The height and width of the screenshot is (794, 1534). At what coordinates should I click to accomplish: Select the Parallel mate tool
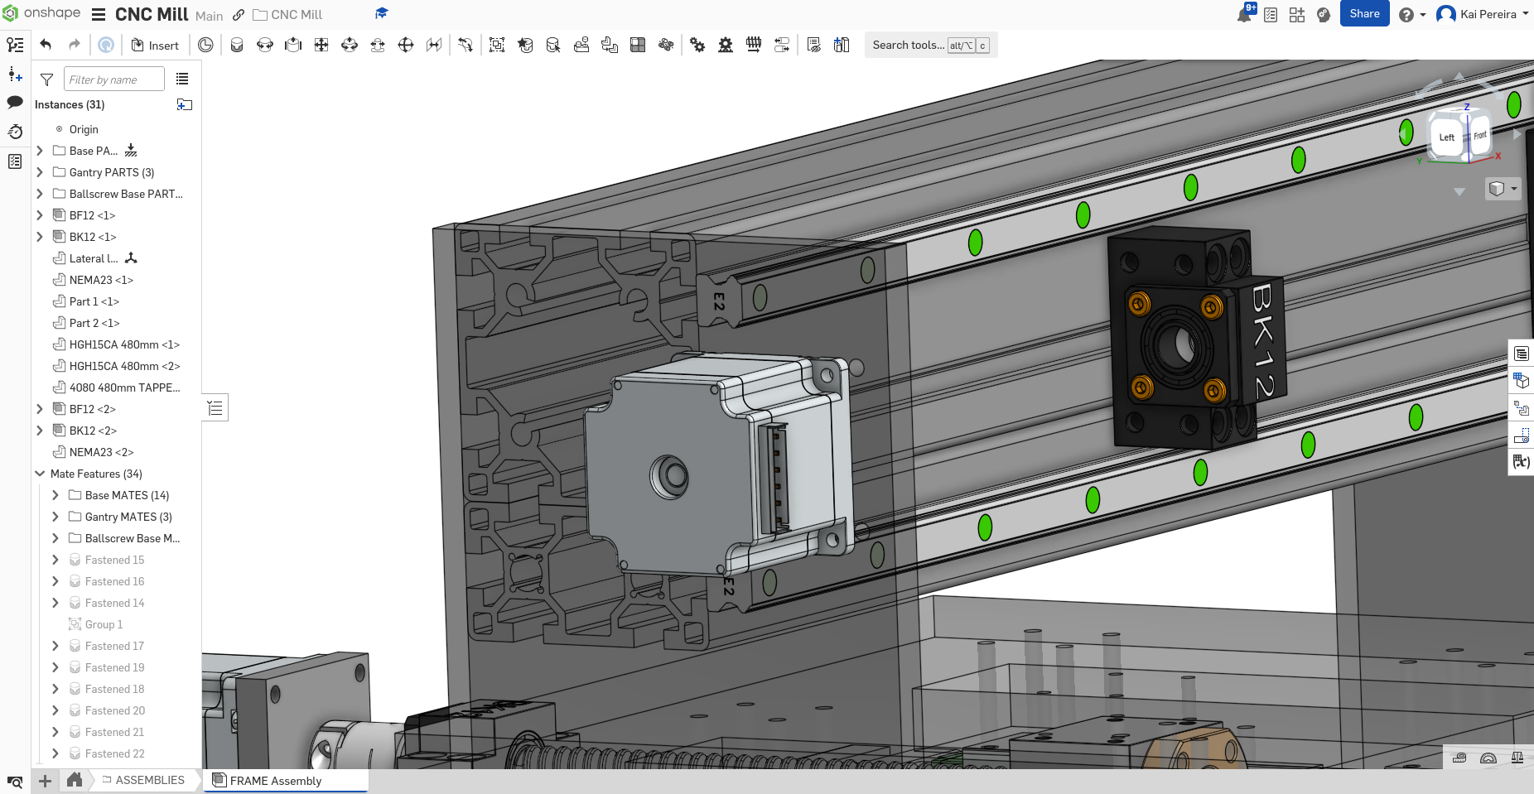434,45
